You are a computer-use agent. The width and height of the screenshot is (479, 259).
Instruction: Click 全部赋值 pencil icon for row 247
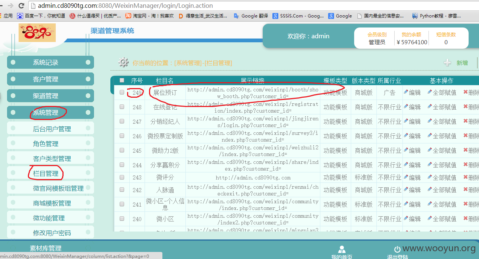430,121
